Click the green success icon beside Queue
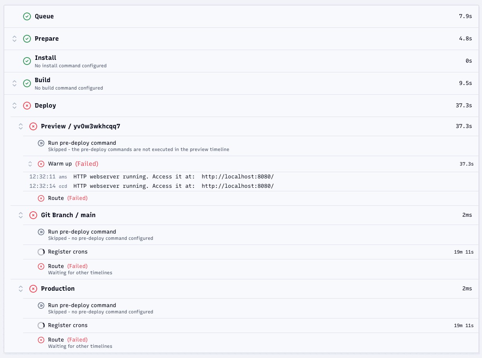Image resolution: width=482 pixels, height=358 pixels. pyautogui.click(x=27, y=16)
